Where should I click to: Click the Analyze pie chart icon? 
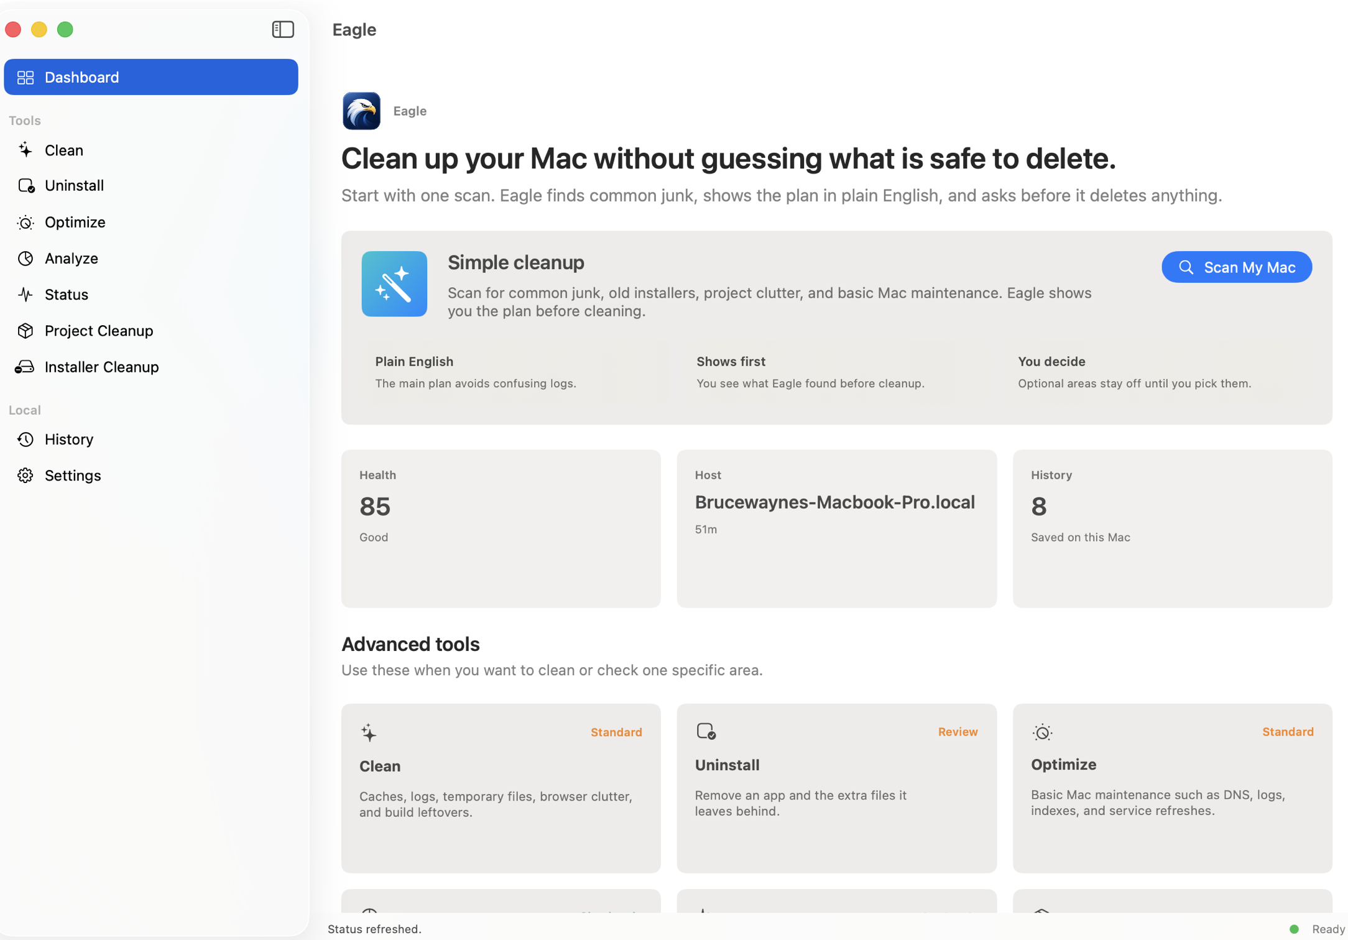(25, 258)
